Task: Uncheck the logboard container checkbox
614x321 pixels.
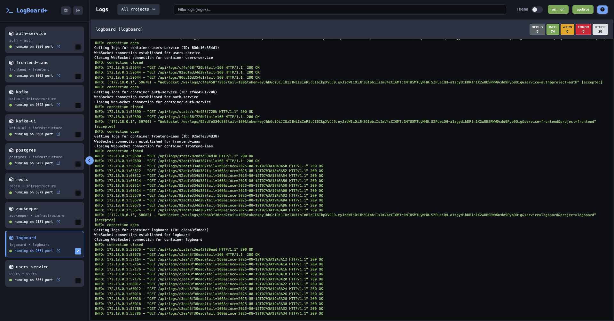Action: [x=78, y=251]
